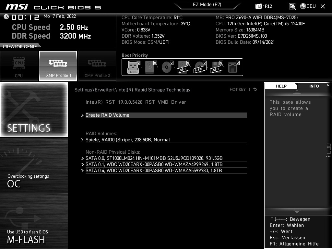Exit the BIOS with the X button
This screenshot has width=332, height=249.
pyautogui.click(x=323, y=6)
